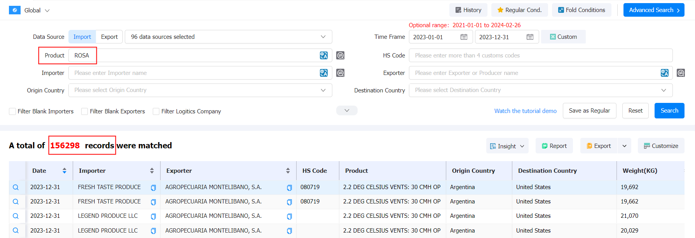Viewport: 695px width, 238px height.
Task: Copy importer name FRESH TASTE PRODUCE first row
Action: (153, 188)
